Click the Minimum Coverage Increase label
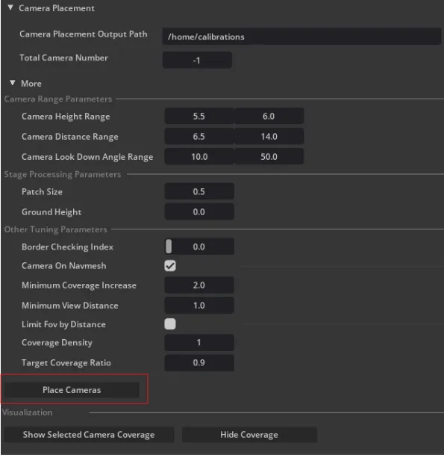Viewport: 444px width, 455px height. tap(79, 285)
